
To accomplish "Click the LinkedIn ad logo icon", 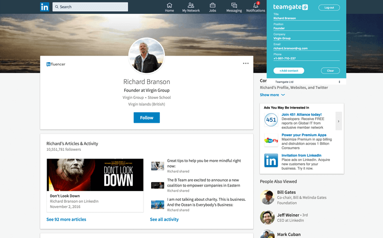I will [x=271, y=160].
